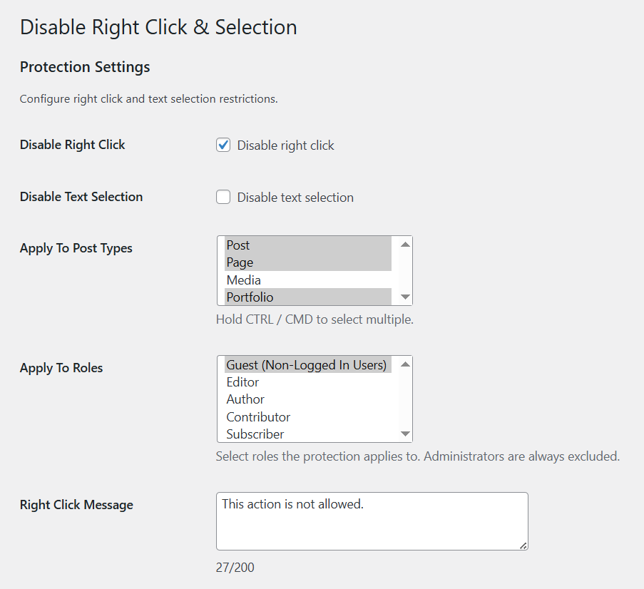This screenshot has height=589, width=644.
Task: Select the Editor role
Action: 242,382
